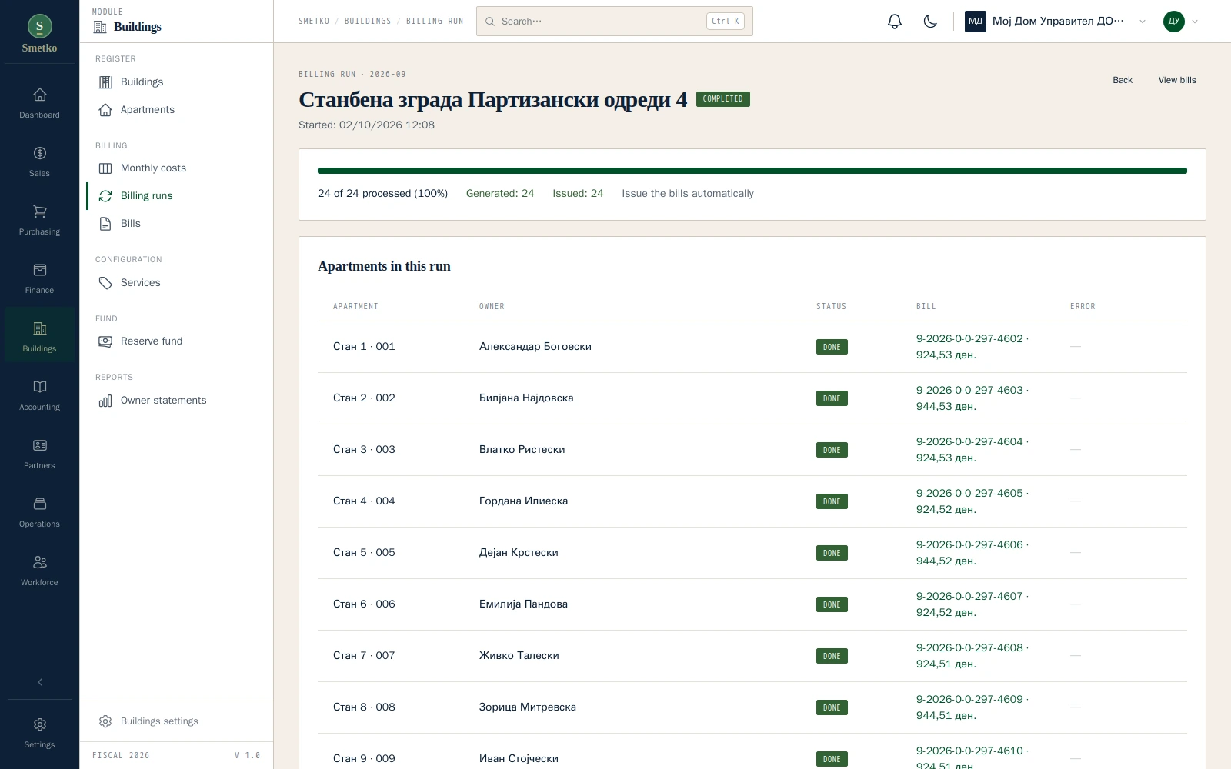
Task: Open Monthly costs under Billing
Action: click(176, 168)
